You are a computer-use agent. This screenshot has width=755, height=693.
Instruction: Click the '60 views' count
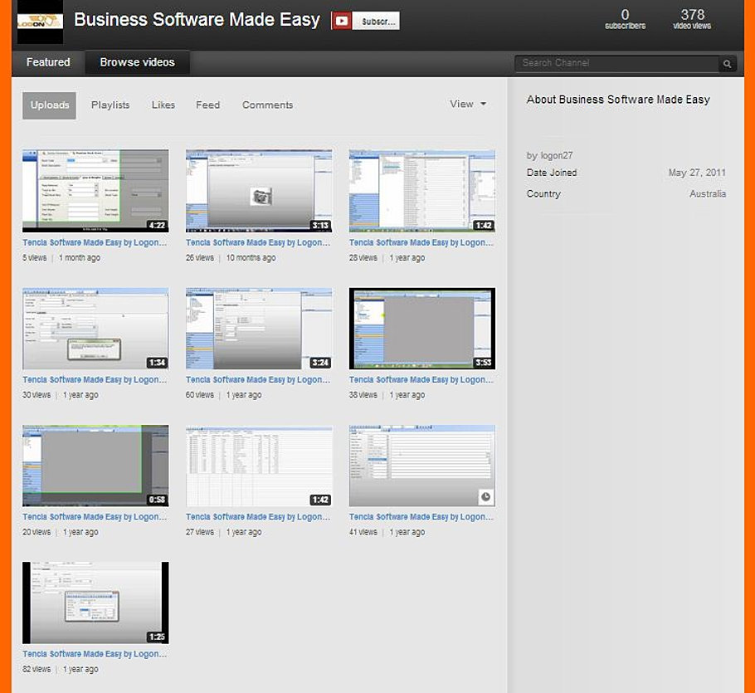(200, 395)
